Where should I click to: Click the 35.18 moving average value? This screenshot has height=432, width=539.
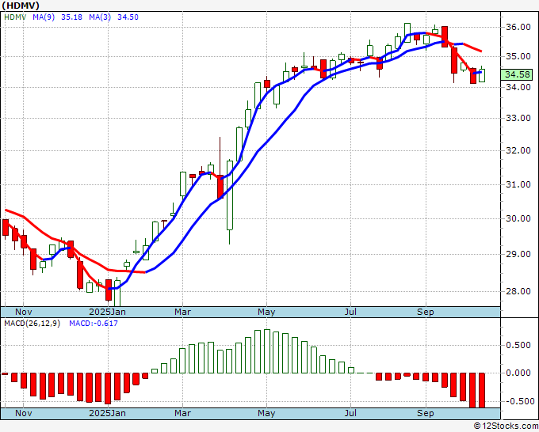click(71, 17)
